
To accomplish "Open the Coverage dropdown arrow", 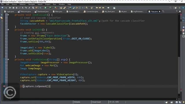I will tap(53, 8).
